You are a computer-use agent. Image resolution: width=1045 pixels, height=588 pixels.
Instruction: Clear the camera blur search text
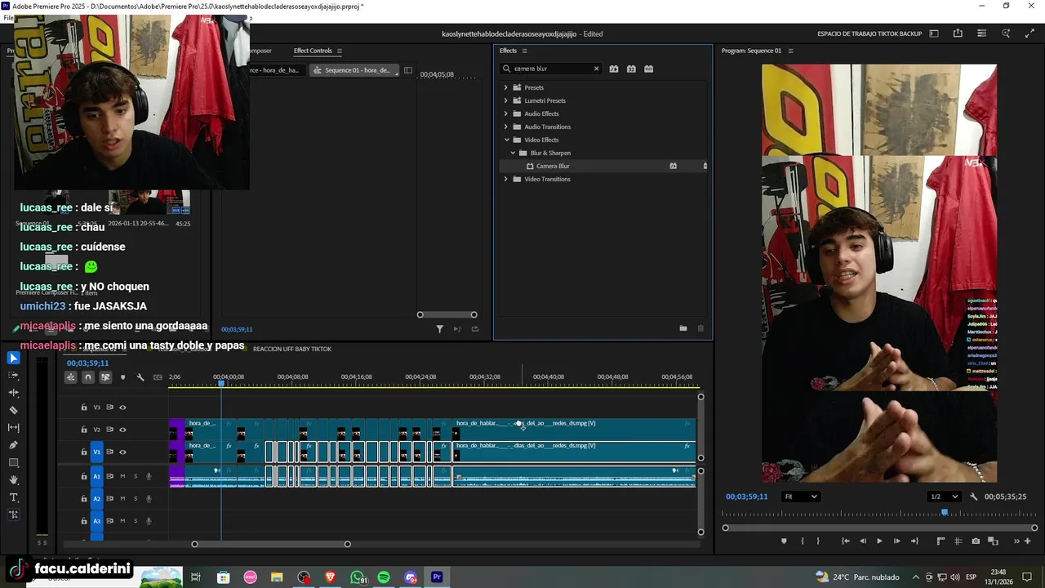click(596, 69)
